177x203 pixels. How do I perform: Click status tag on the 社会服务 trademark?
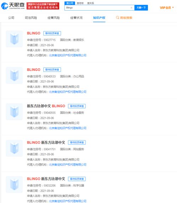coord(77,106)
